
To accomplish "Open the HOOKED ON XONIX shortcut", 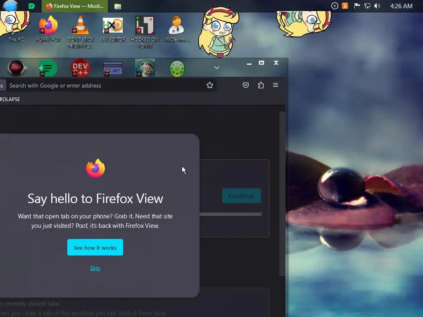I will click(145, 32).
